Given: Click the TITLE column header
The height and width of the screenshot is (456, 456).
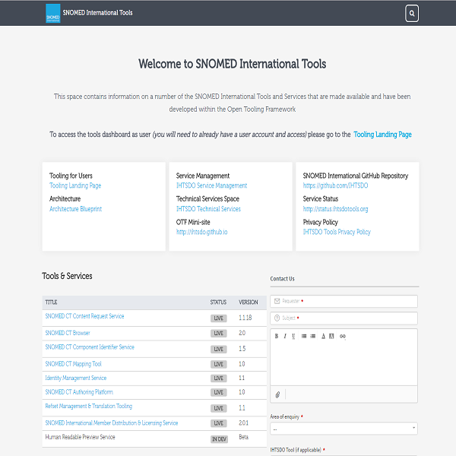Looking at the screenshot, I should pos(51,302).
